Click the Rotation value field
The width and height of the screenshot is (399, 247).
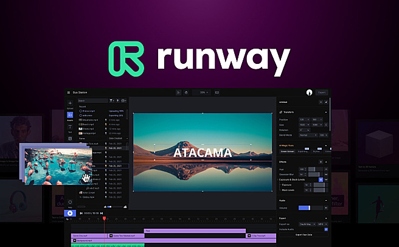pos(304,130)
